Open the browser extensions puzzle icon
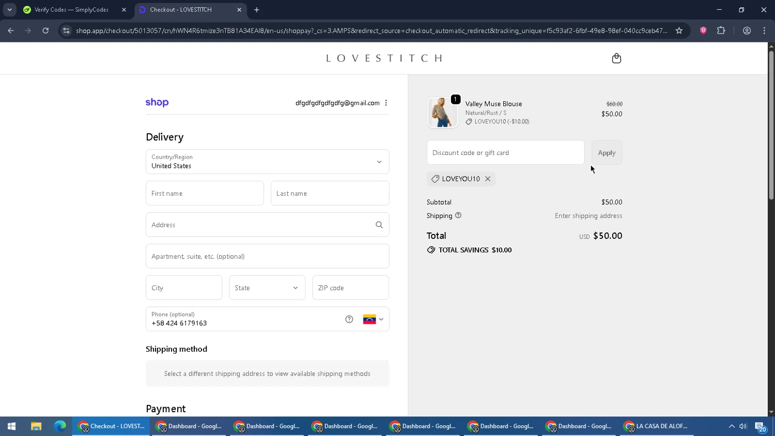 721,30
